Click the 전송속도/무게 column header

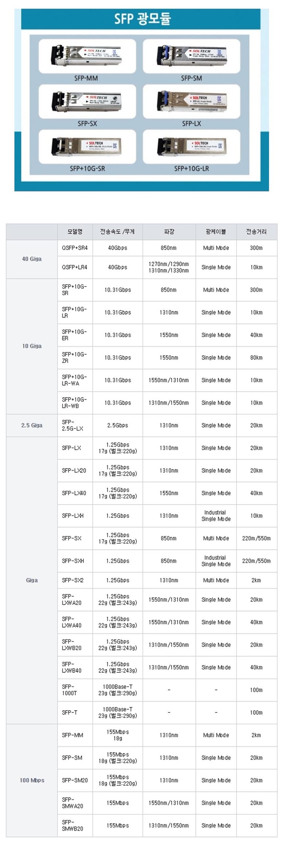tap(118, 232)
